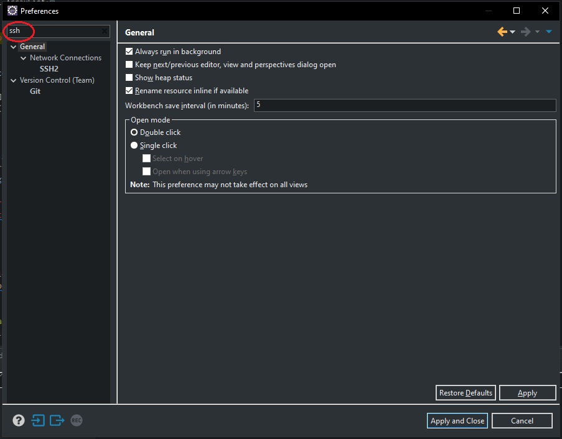Screen dimensions: 562x439
Task: Click the Preferences gear icon in title bar
Action: (12, 11)
